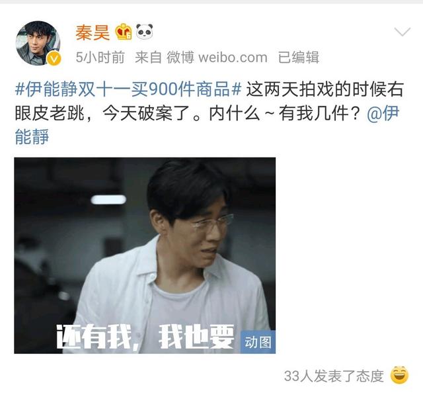Open the 秦昊 username link

coord(93,32)
